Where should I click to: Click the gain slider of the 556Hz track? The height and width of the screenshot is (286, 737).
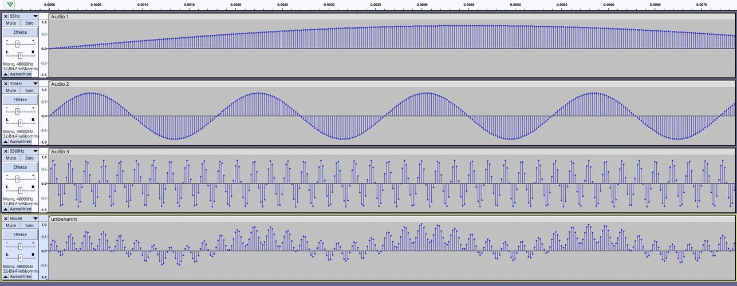click(x=20, y=112)
